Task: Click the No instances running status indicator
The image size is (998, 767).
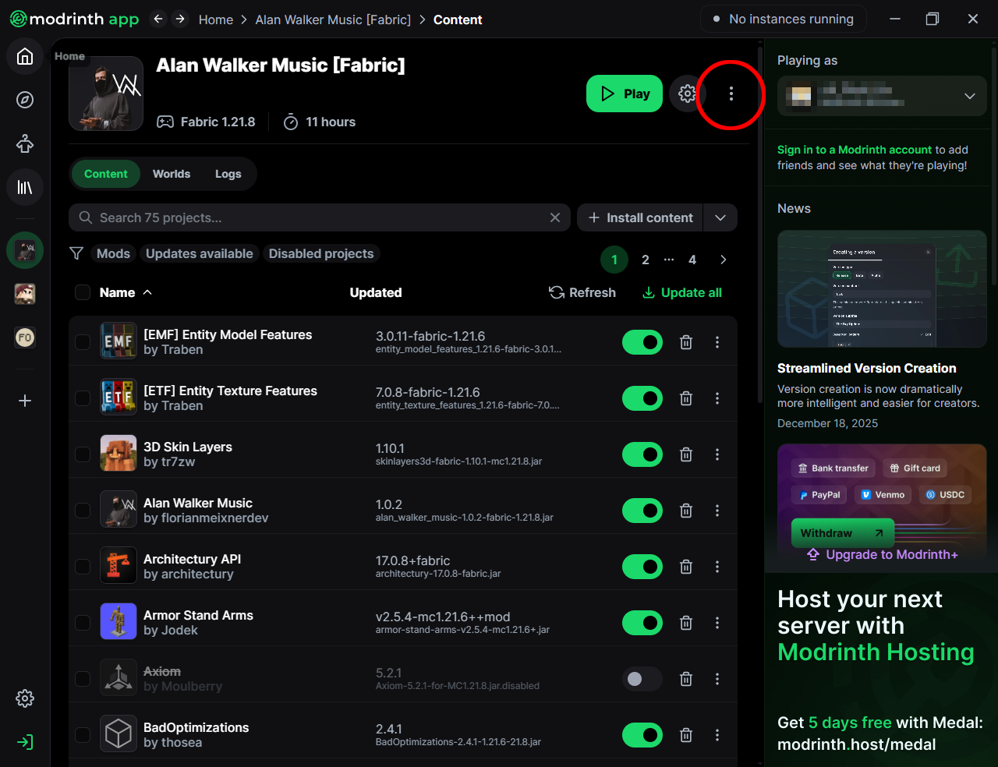Action: coord(784,19)
